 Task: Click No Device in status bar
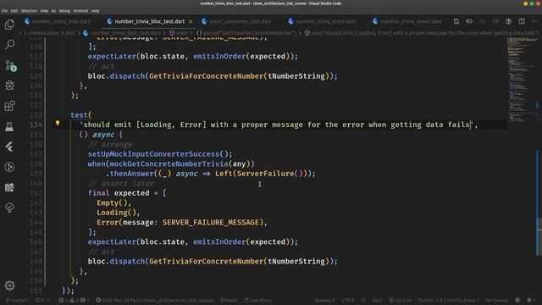(497, 300)
